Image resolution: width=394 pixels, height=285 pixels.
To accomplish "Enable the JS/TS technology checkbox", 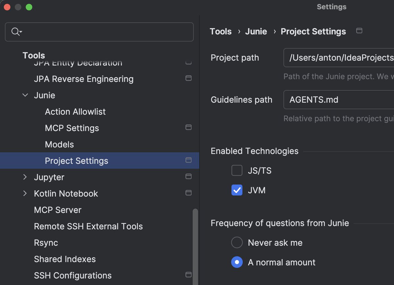I will tap(237, 171).
